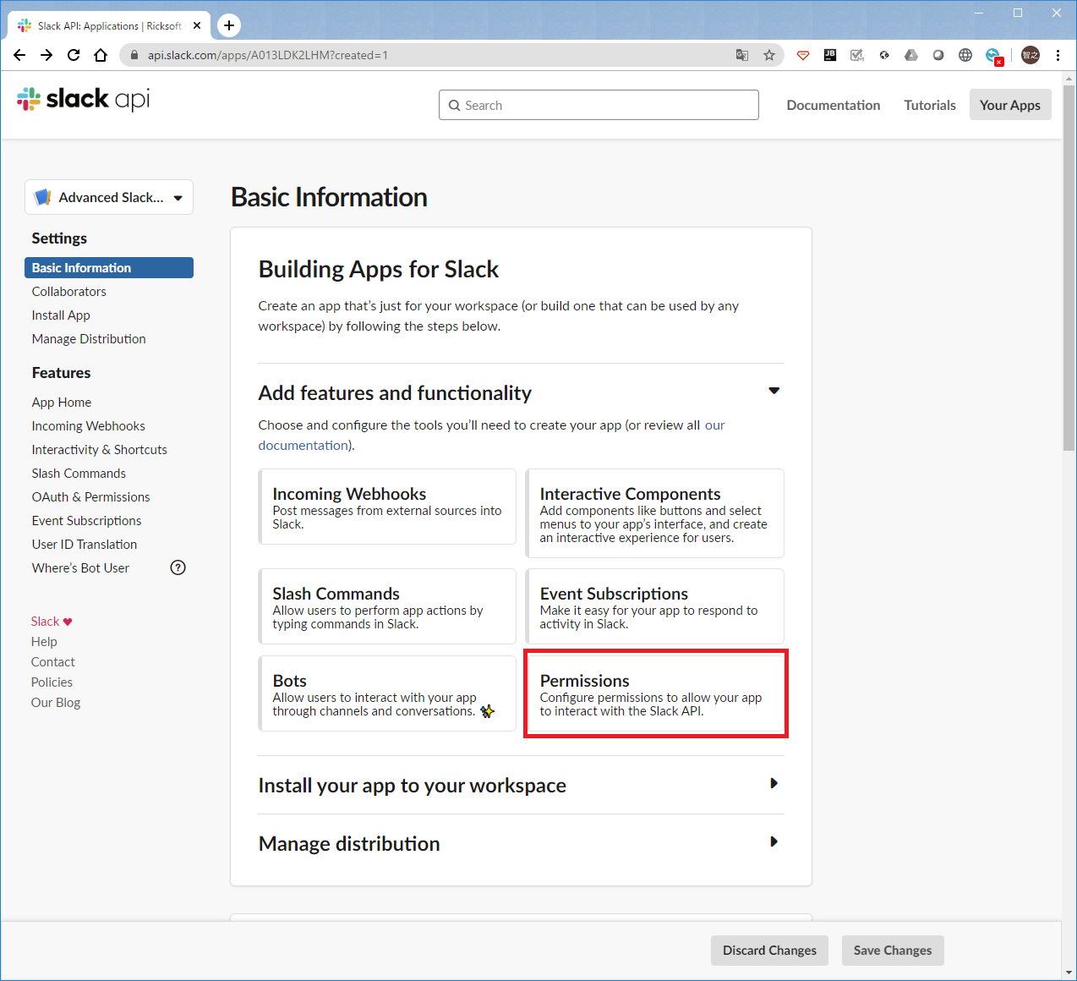Reload the current page

(x=74, y=55)
